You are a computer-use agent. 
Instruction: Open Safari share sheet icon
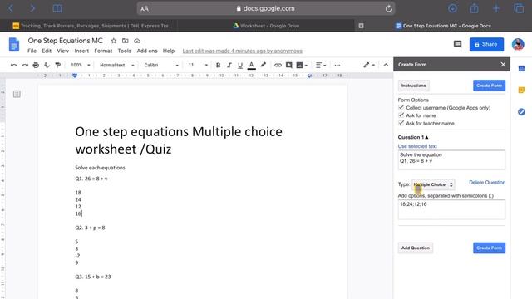click(475, 8)
